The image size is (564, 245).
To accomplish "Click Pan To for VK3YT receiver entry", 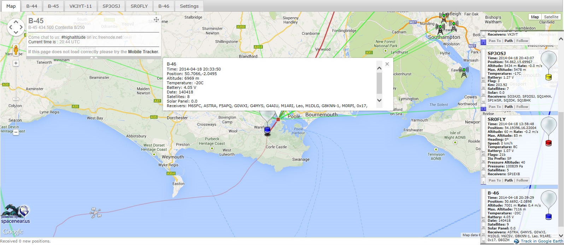I will (495, 41).
